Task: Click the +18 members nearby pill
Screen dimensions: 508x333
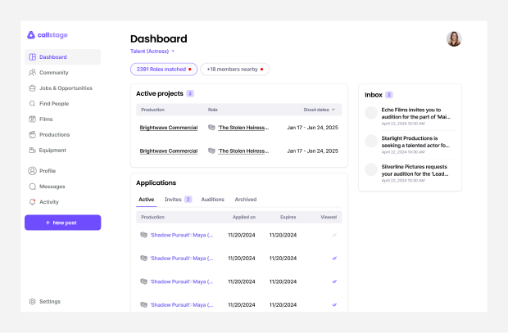Action: [235, 70]
